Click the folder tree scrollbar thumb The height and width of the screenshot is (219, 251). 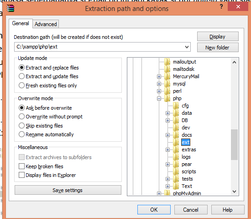[235, 144]
